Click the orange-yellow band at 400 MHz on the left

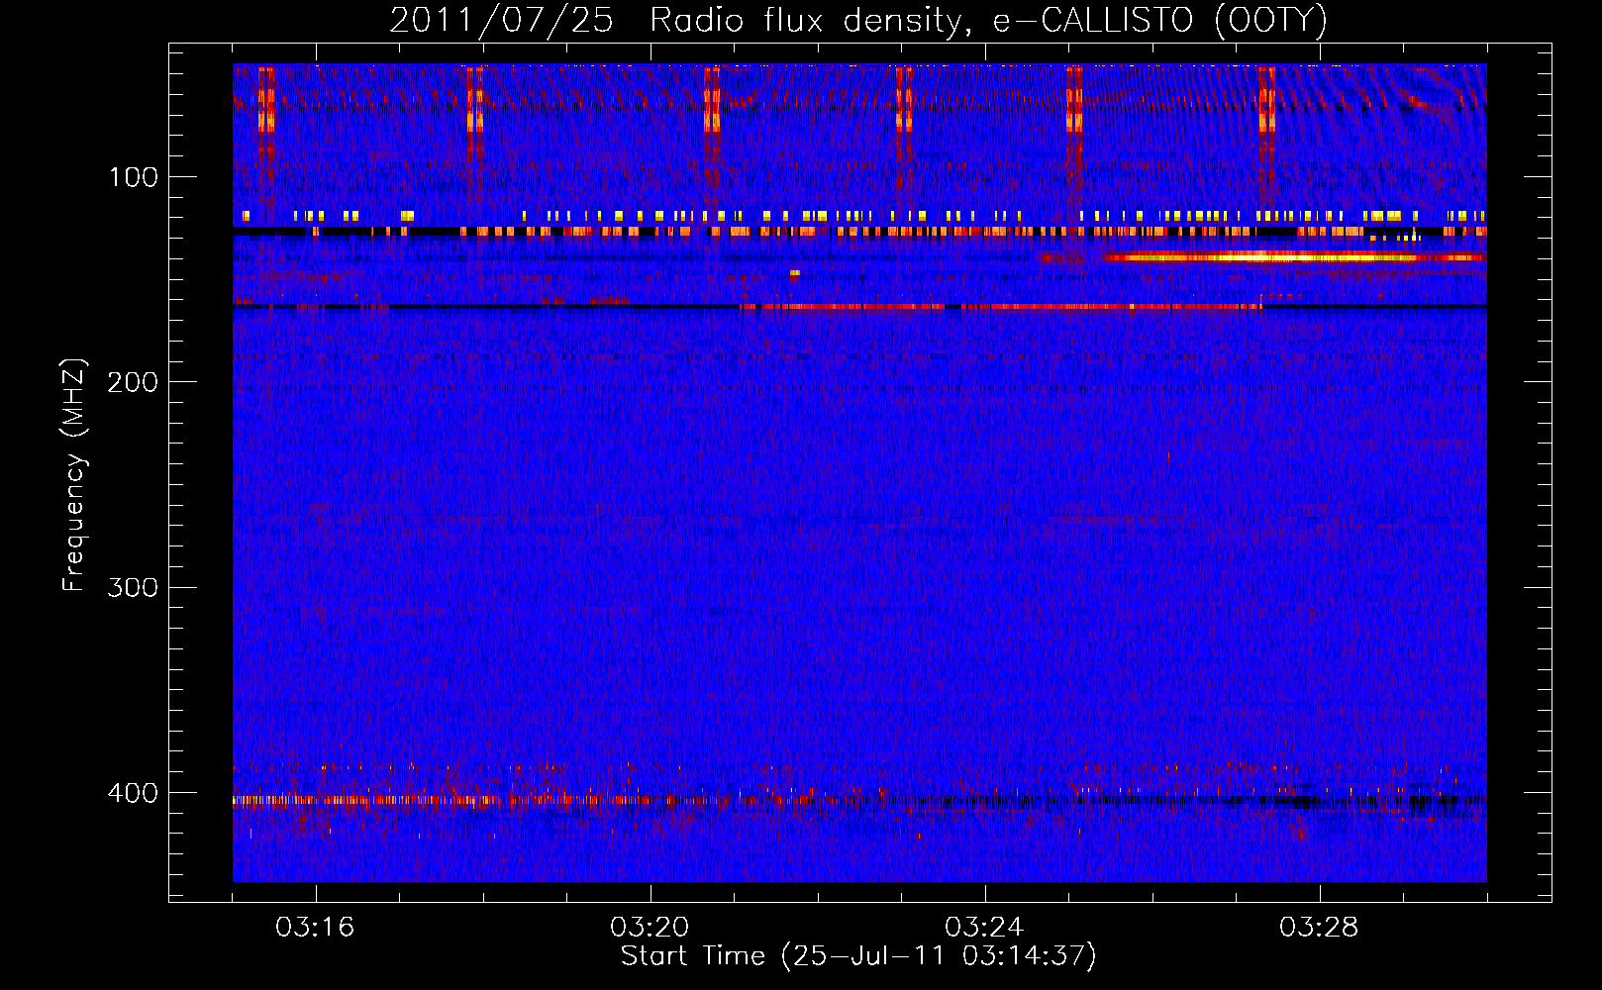(x=366, y=800)
